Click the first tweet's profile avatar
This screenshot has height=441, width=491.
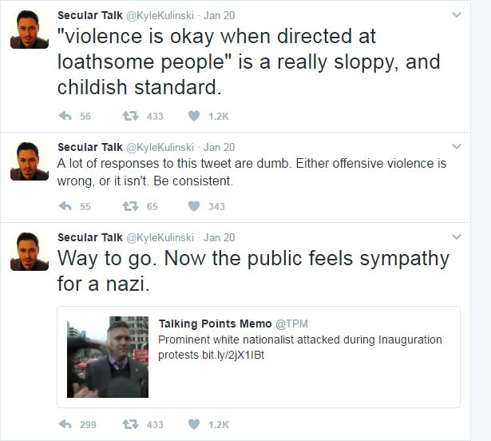coord(30,30)
